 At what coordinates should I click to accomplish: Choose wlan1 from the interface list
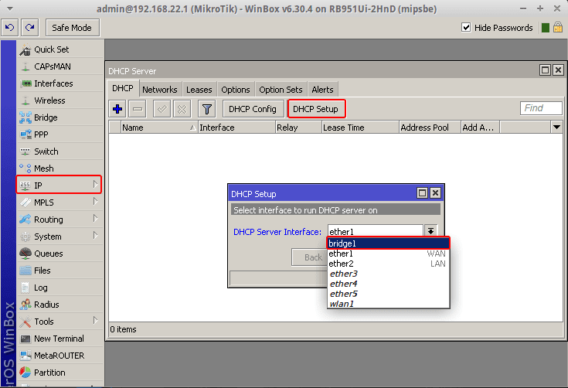(388, 304)
